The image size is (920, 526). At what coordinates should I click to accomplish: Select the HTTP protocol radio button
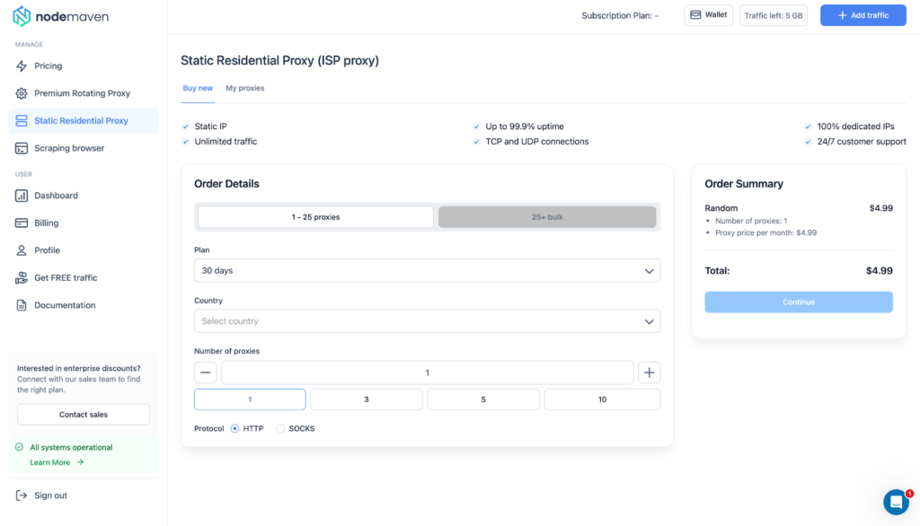(x=234, y=429)
